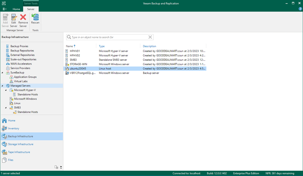303x176 pixels.
Task: Click the navigation pane configure icon
Action: click(56, 167)
